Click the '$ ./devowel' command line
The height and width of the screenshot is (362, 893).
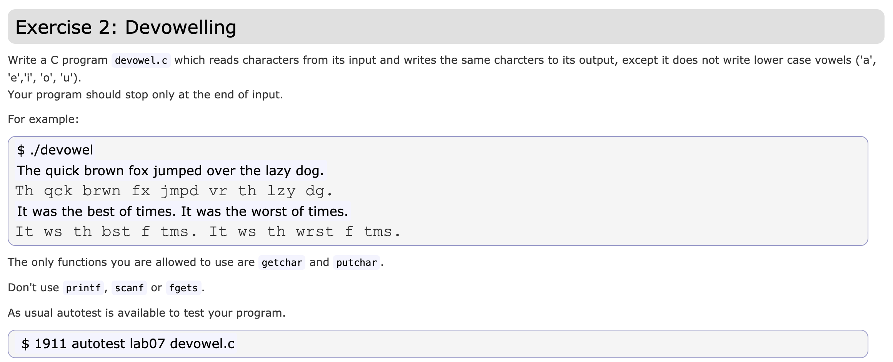[55, 150]
